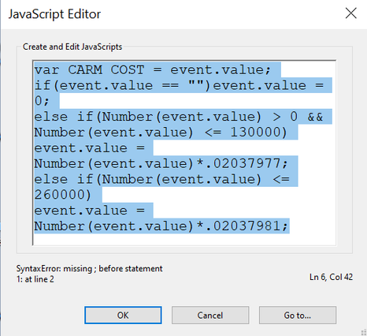367x336 pixels.
Task: Click the "else if(Number(event.value) <=" line
Action: pos(161,179)
